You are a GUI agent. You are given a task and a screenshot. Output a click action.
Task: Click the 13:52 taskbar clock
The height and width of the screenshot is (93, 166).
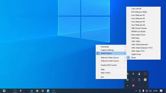[x=155, y=91]
